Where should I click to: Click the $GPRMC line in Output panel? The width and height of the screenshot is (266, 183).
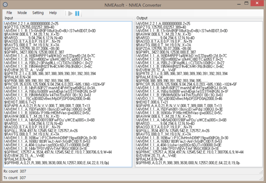(x=190, y=152)
